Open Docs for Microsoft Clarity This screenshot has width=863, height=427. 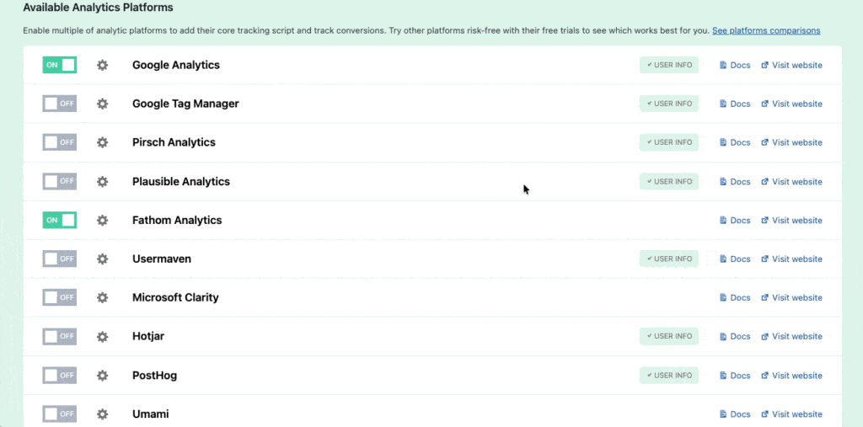[735, 297]
